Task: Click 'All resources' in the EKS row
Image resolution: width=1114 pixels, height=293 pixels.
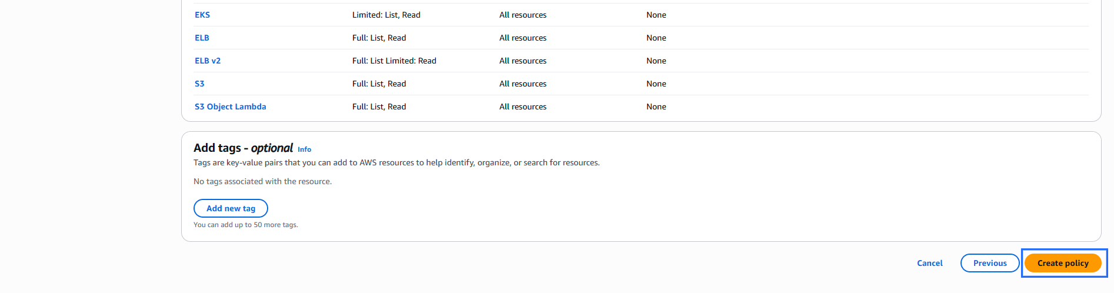Action: point(522,15)
